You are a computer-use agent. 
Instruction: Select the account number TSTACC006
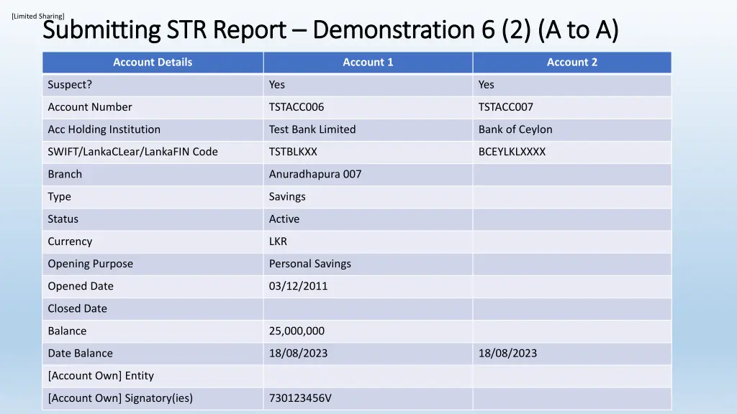click(297, 107)
